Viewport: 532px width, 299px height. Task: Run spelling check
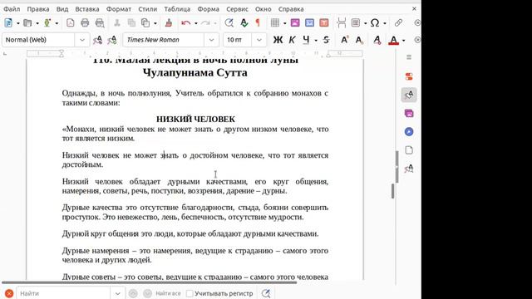click(244, 22)
